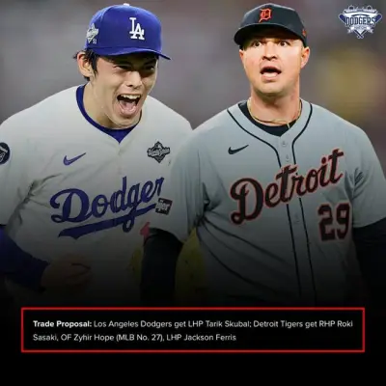Click the World Series patch on the Dodgers jersey chest
Viewport: 386px width, 386px height.
click(158, 152)
